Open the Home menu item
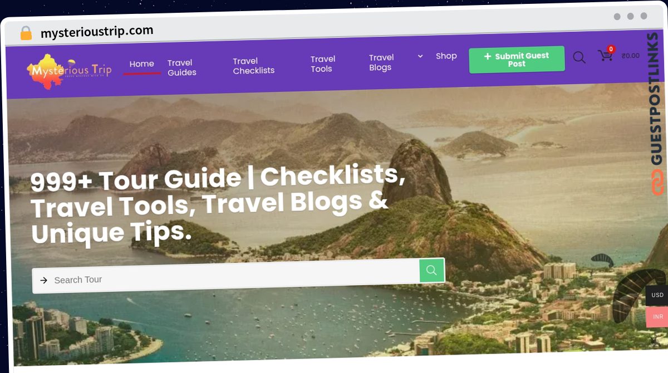This screenshot has height=373, width=668. (x=142, y=64)
